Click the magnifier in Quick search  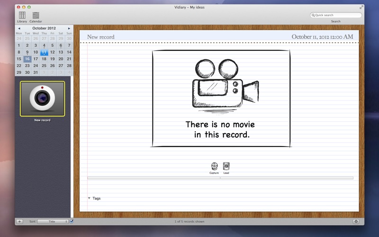click(313, 15)
